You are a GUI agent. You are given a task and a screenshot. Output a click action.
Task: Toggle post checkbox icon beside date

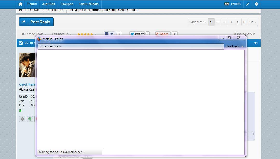coord(21,43)
